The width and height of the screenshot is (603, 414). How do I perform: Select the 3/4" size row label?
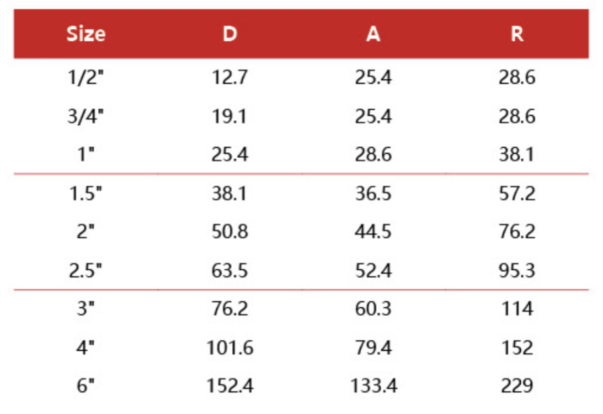pos(86,117)
